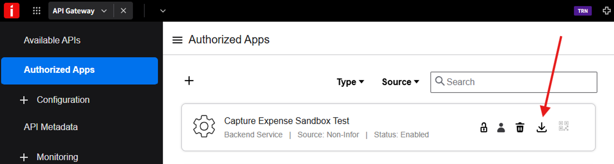Viewport: 614px width, 164px height.
Task: Click the Search input field
Action: coord(514,82)
